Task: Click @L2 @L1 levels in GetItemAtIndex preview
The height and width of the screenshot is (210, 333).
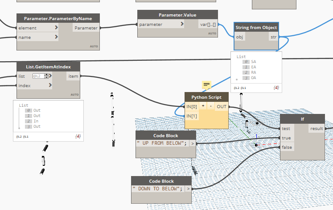Action: [x=22, y=137]
